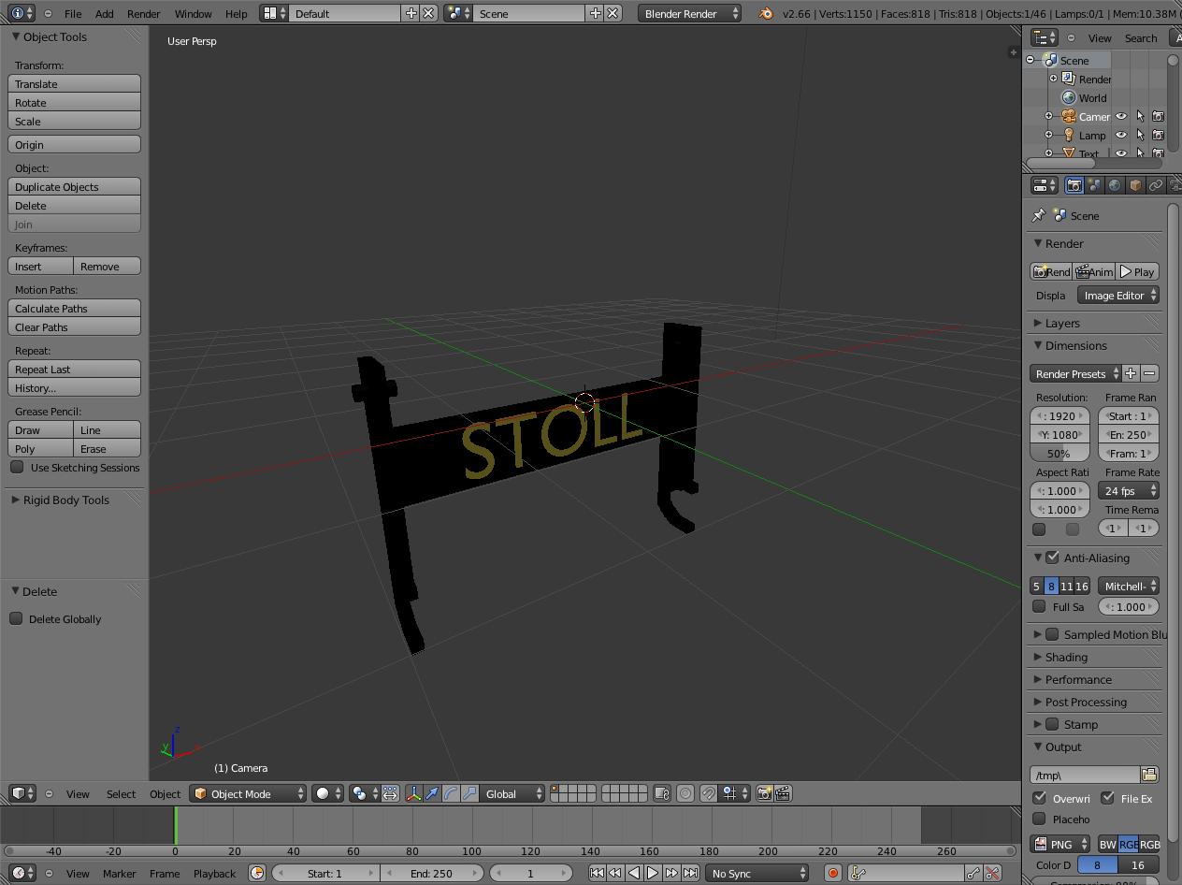
Task: Toggle Lamp renderability camera icon in outliner
Action: click(1158, 136)
